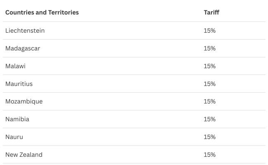Click the Malawi country cell

click(15, 66)
